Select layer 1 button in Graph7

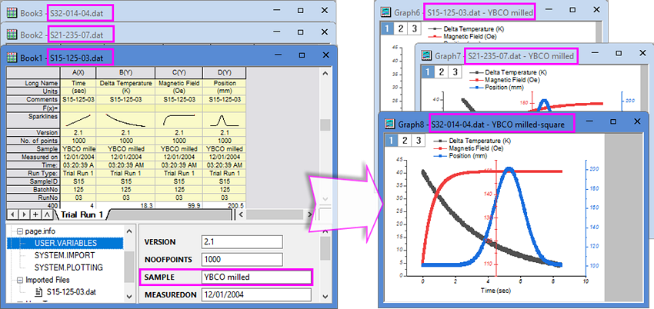pos(428,71)
